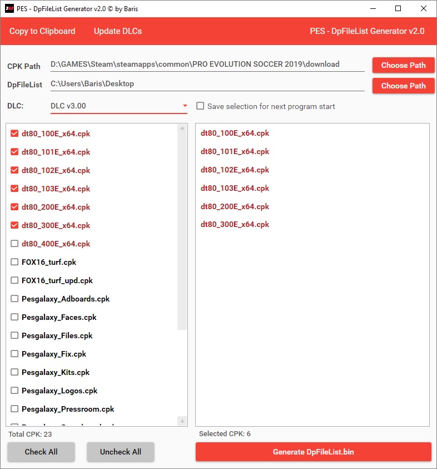Click the Total CPK: 23 label
This screenshot has height=469, width=437.
[30, 435]
